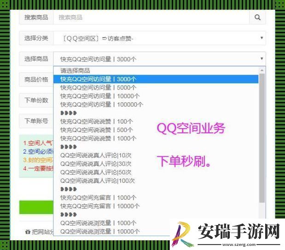The image size is (285, 250).
Task: Choose 快充QQ空间充留言 | 1000个 option
Action: point(156,197)
